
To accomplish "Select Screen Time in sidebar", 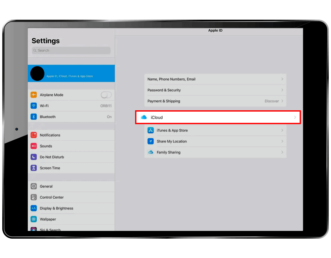I will pos(71,168).
